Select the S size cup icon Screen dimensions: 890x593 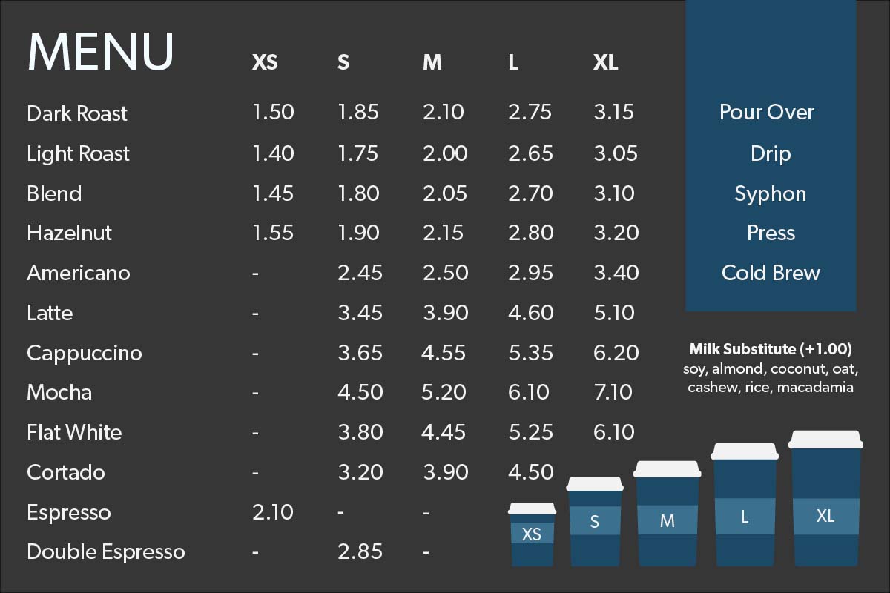(x=594, y=522)
